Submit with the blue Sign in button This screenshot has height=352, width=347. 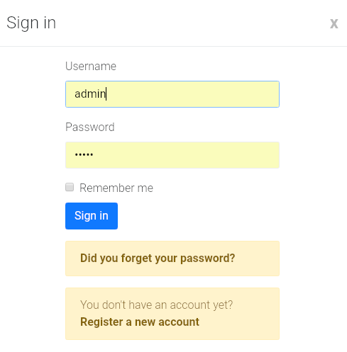pyautogui.click(x=92, y=216)
